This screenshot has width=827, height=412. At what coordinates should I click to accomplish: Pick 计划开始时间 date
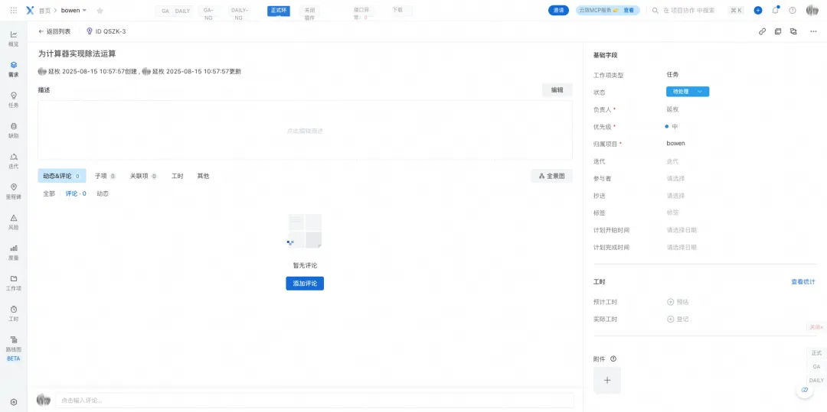point(682,230)
